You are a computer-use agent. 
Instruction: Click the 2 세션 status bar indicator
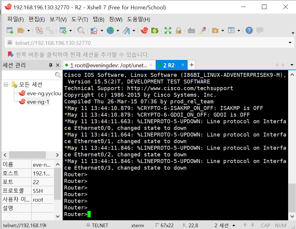tap(222, 225)
